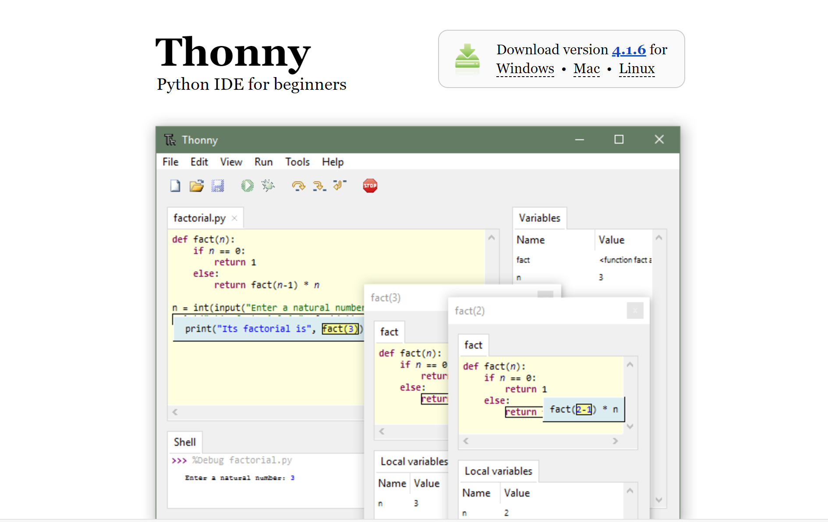This screenshot has width=828, height=522.
Task: Click the Open file folder icon
Action: click(x=197, y=186)
